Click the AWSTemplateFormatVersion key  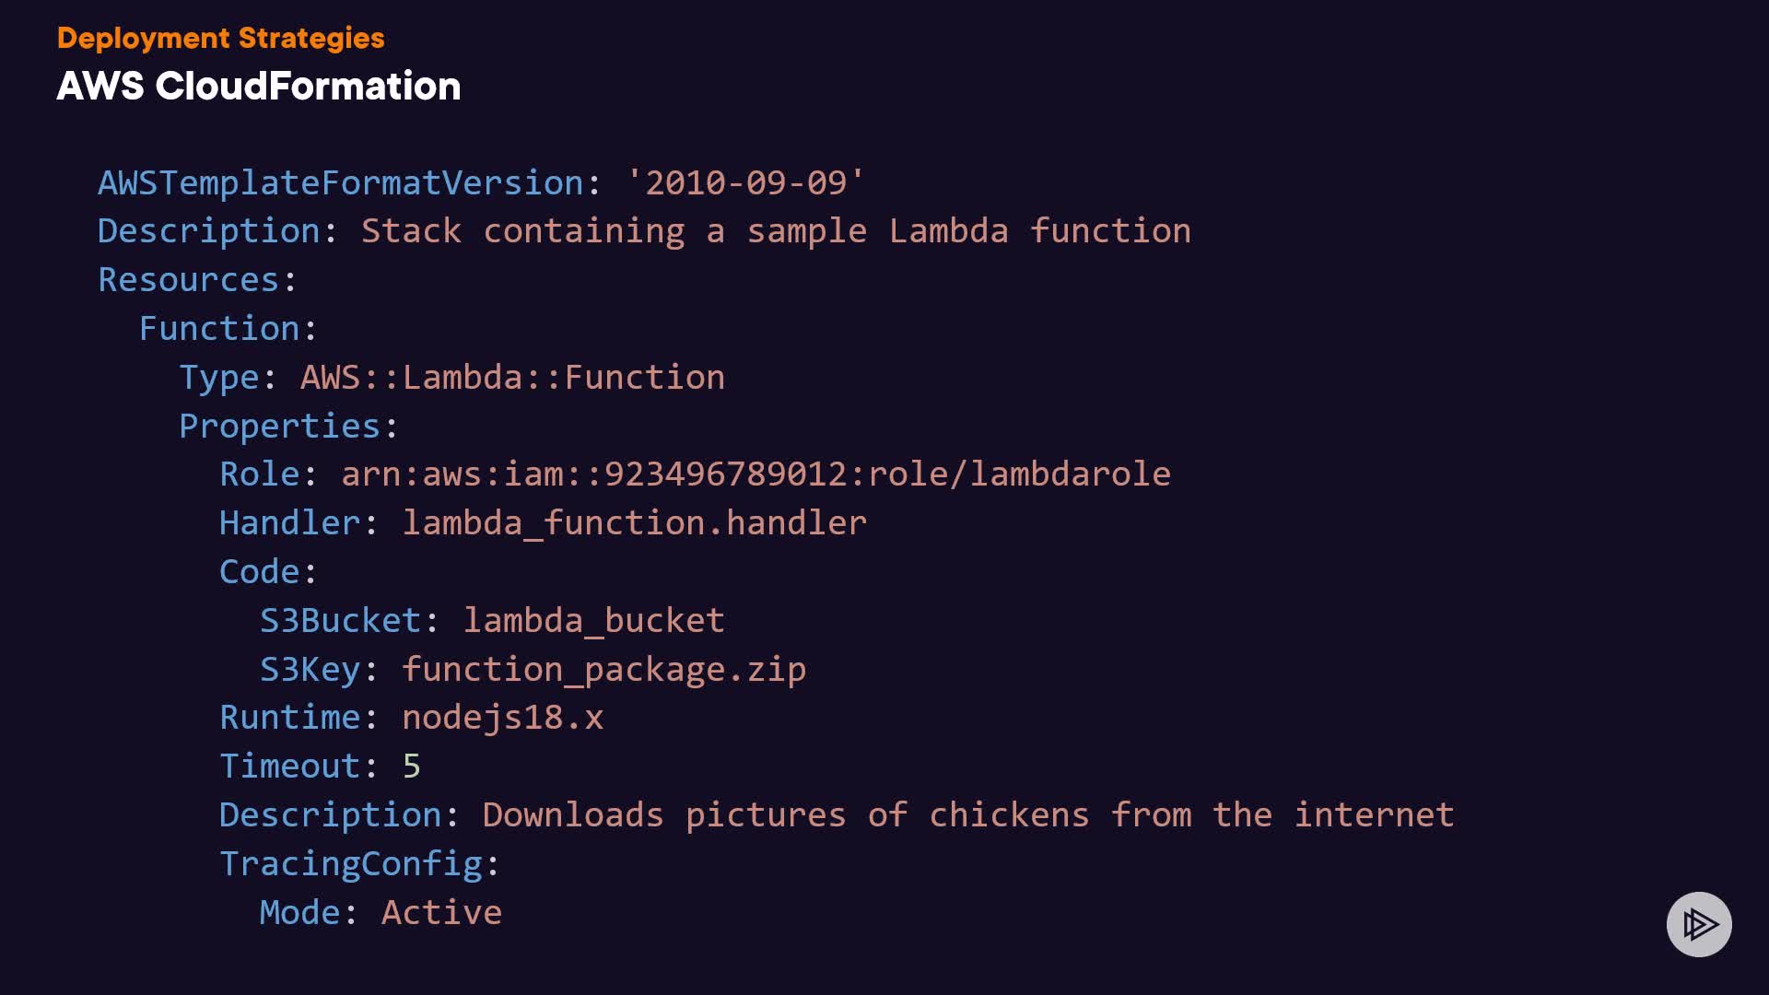(x=340, y=182)
